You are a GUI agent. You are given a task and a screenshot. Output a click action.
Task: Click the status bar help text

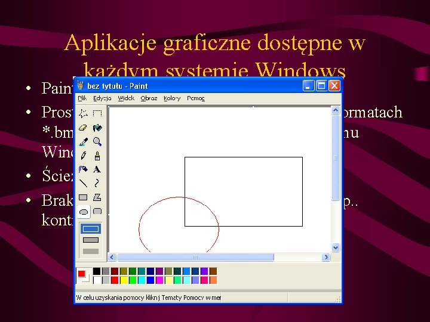tap(148, 298)
